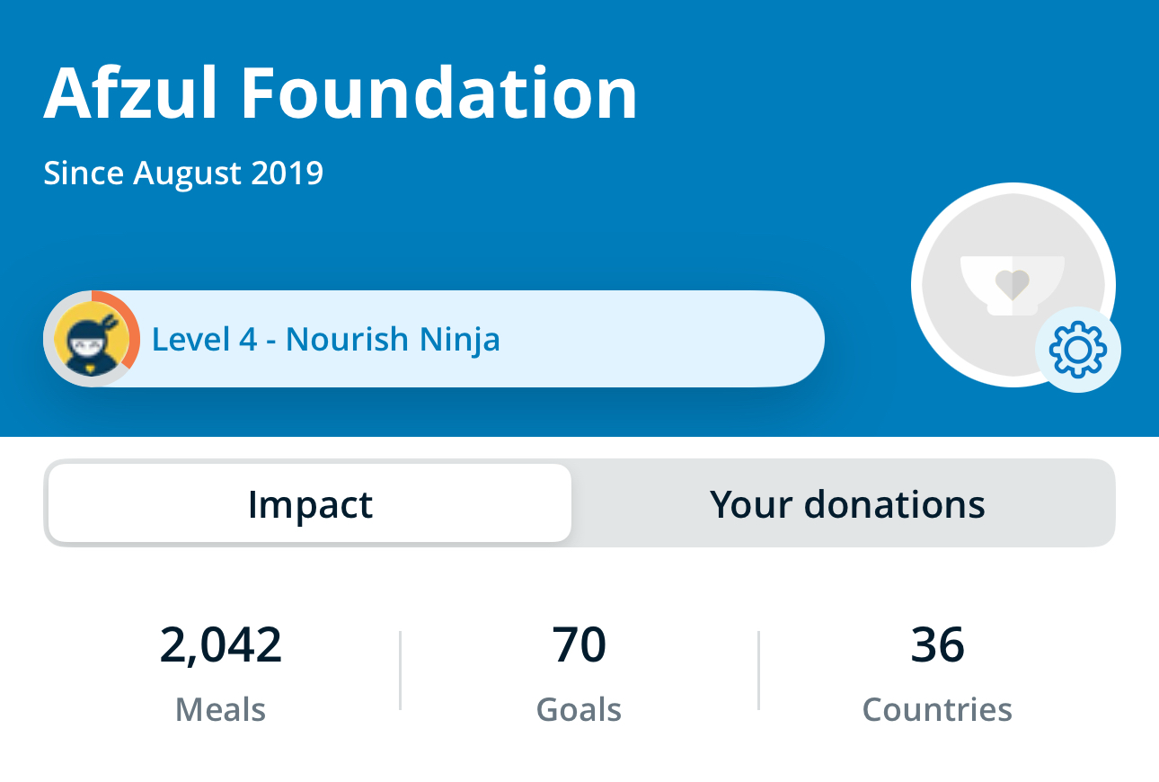The width and height of the screenshot is (1159, 782).
Task: Tap the 2,042 meals count
Action: [221, 644]
